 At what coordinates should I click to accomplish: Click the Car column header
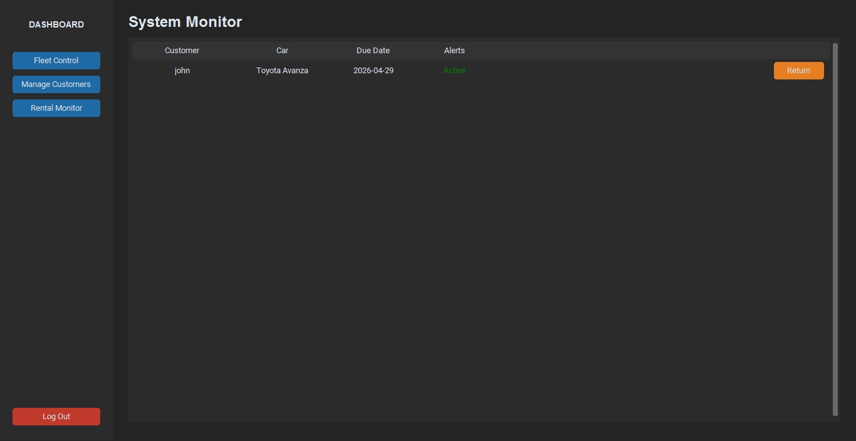point(282,51)
